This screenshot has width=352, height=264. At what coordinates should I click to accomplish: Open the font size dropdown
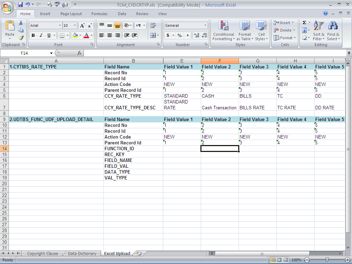coord(75,25)
